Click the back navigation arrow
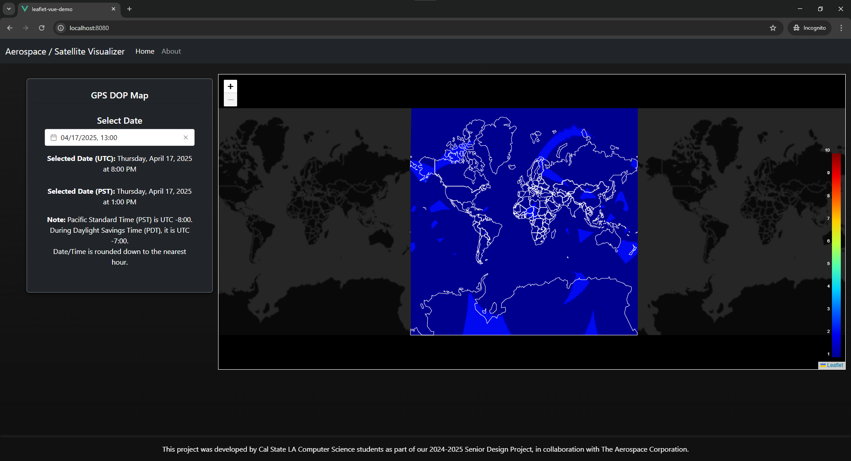The image size is (851, 461). pyautogui.click(x=9, y=27)
